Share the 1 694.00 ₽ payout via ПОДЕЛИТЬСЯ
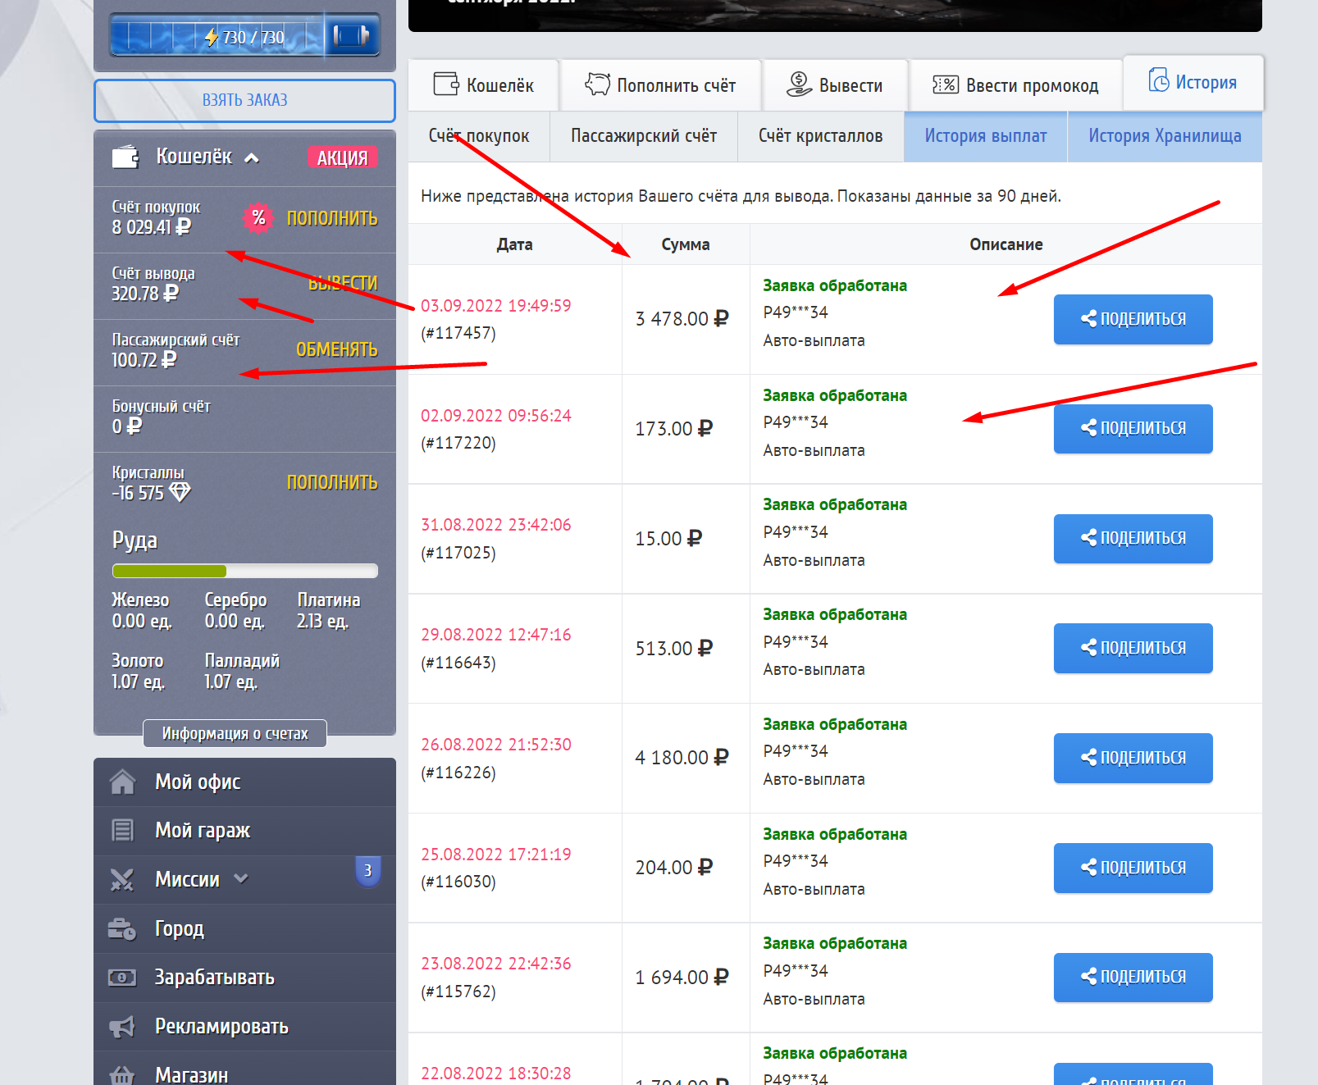This screenshot has height=1085, width=1318. tap(1133, 977)
